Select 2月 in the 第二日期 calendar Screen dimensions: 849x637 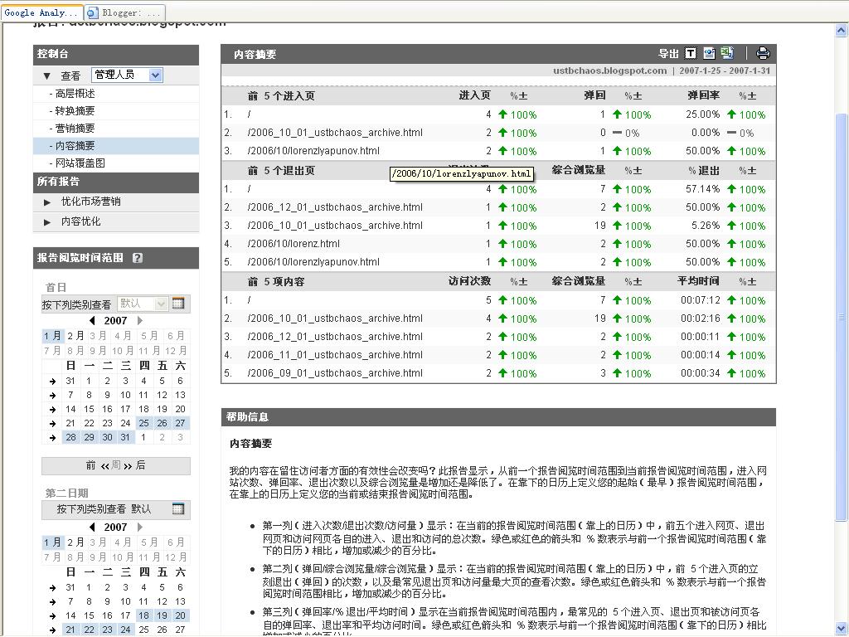tap(75, 542)
